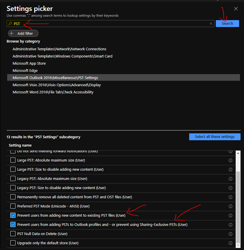
Task: Check Legacy PST: Size to disable adding content
Action: point(13,188)
